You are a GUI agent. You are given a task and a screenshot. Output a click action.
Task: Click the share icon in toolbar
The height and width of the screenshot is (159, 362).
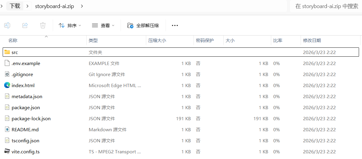[25, 25]
